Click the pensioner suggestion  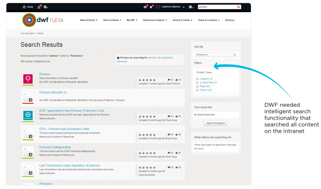tap(122, 61)
